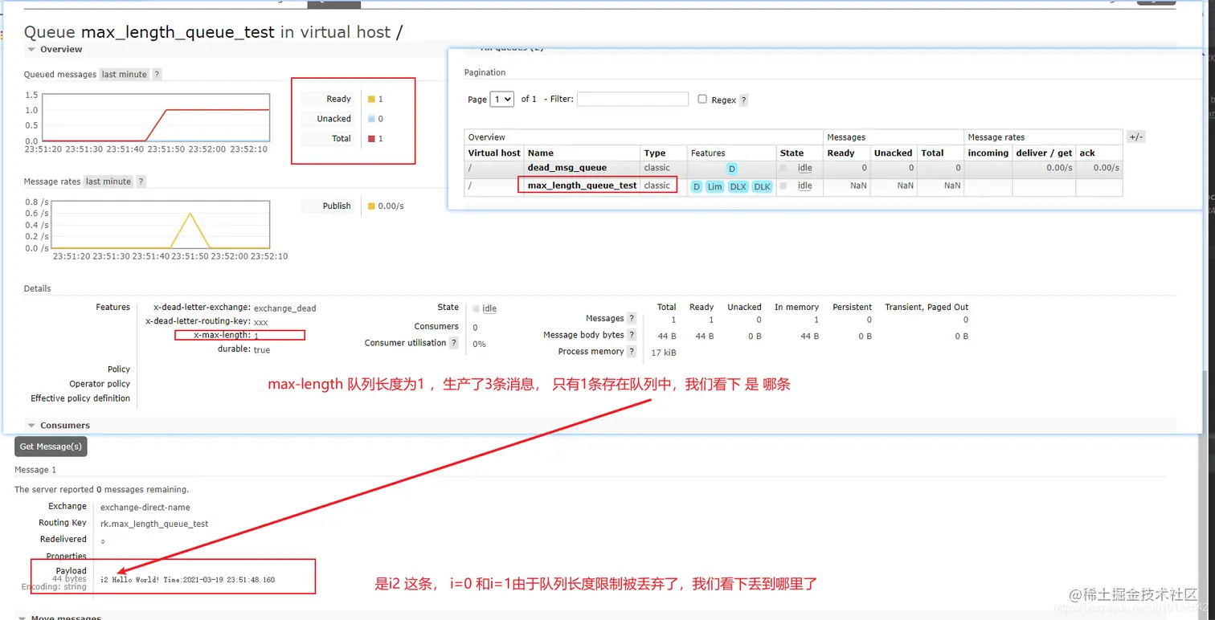Open help for Process memory
Screen dimensions: 1215x620
point(632,352)
